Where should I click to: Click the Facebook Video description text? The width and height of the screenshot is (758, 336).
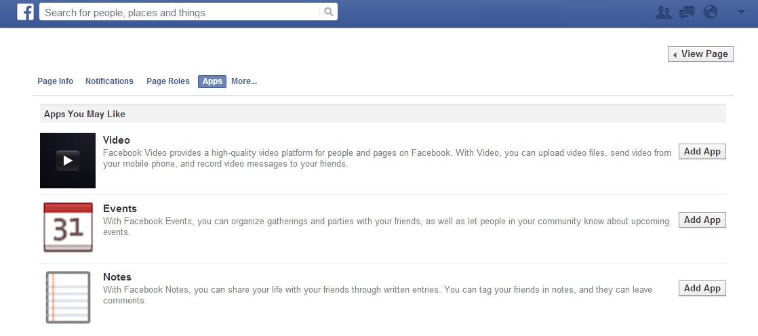click(x=386, y=159)
